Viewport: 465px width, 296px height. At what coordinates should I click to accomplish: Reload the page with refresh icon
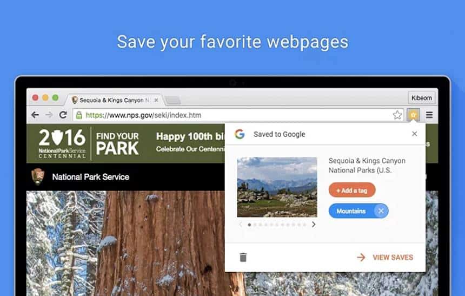63,115
